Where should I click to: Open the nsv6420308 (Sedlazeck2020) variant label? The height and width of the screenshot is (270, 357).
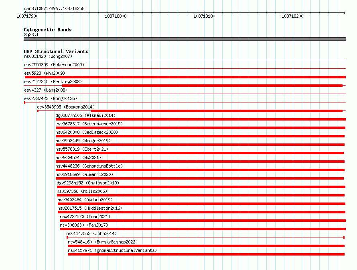tap(87, 132)
